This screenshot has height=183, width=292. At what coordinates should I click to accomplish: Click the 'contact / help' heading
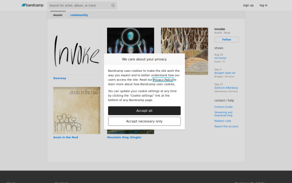tap(224, 100)
